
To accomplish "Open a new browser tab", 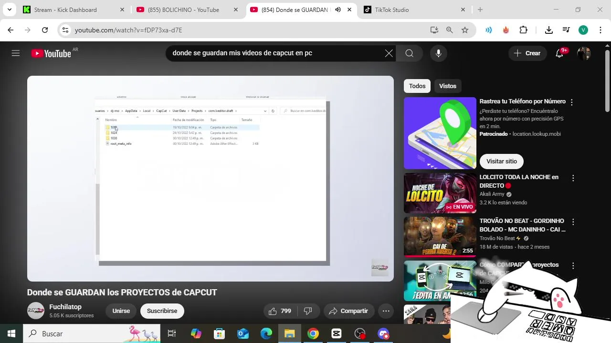I will [480, 10].
